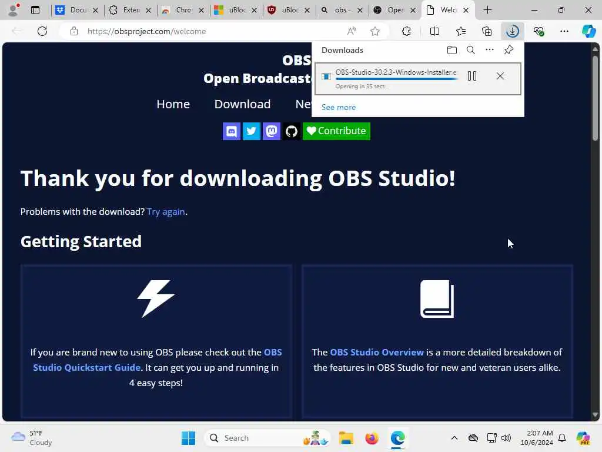Image resolution: width=602 pixels, height=452 pixels.
Task: Refresh the page with reload icon
Action: [x=42, y=31]
